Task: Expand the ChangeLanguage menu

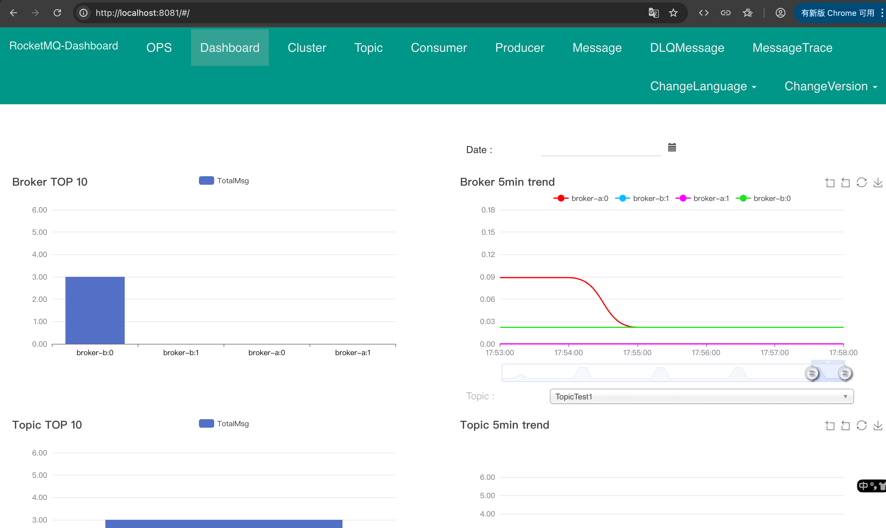Action: pyautogui.click(x=703, y=87)
